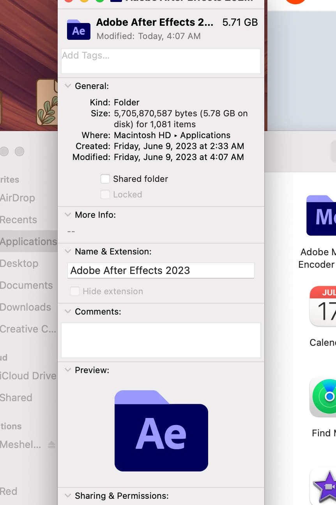Collapse the Preview section
The height and width of the screenshot is (505, 336).
pos(68,370)
